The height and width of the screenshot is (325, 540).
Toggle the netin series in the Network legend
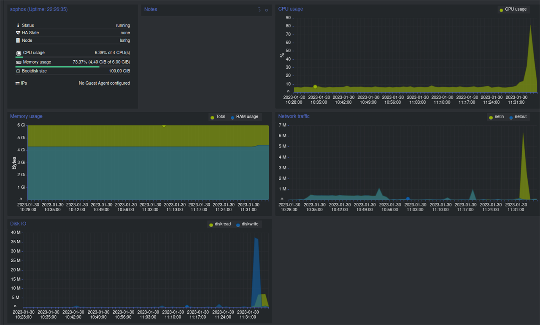point(496,117)
